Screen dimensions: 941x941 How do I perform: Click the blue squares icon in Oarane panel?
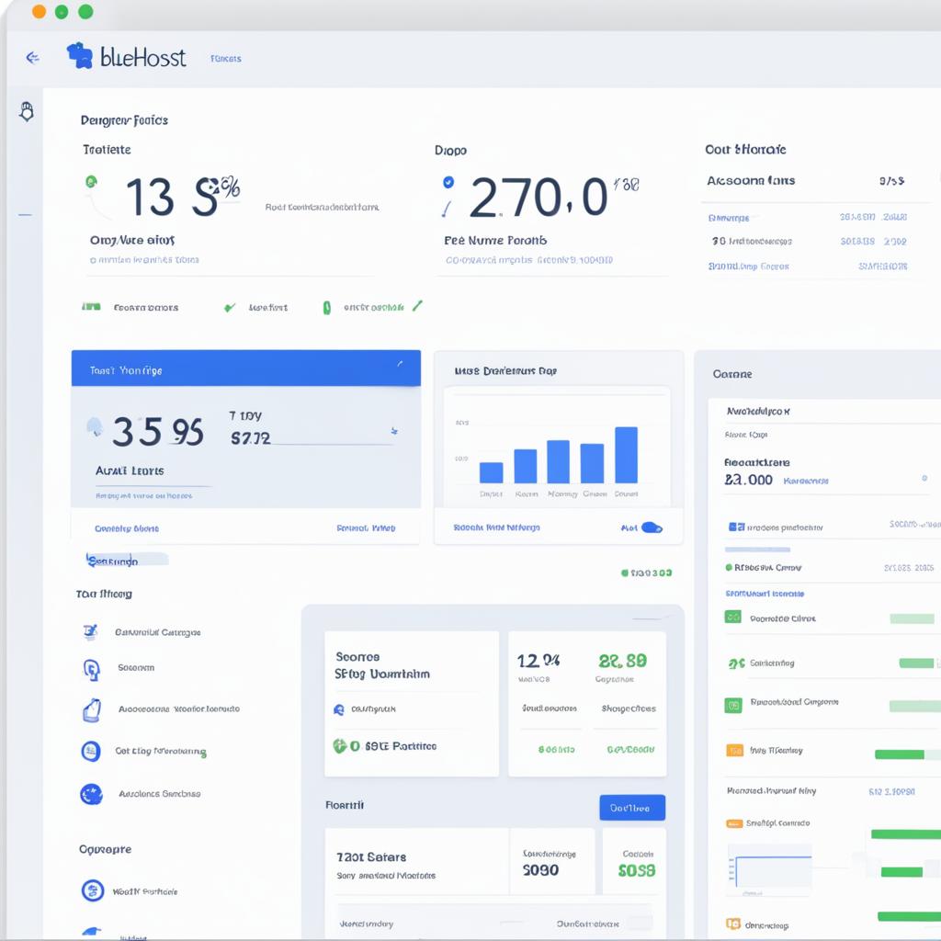click(736, 527)
